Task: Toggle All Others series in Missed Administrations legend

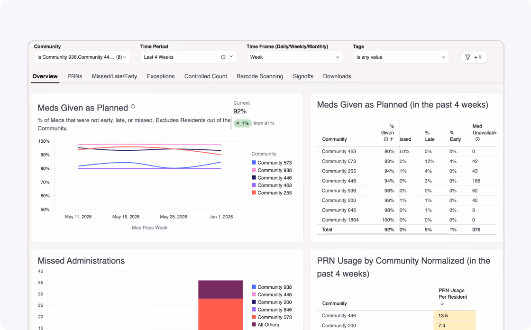Action: 265,325
